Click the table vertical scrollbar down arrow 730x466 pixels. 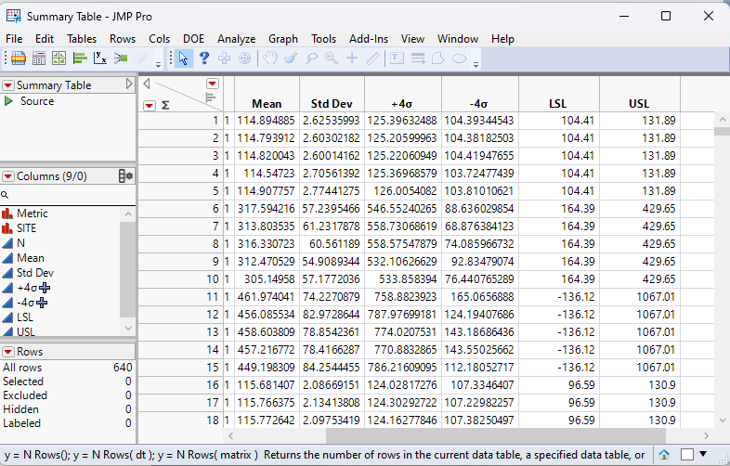[722, 421]
